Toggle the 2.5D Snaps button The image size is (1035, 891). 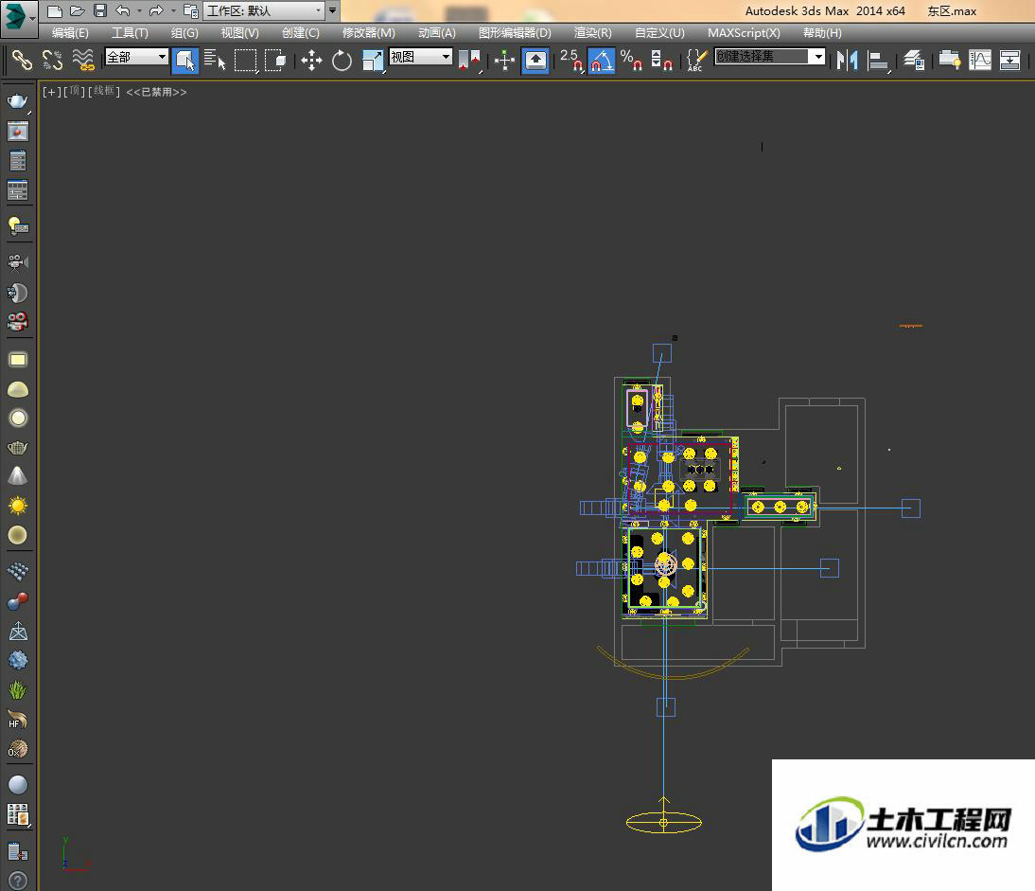[571, 60]
